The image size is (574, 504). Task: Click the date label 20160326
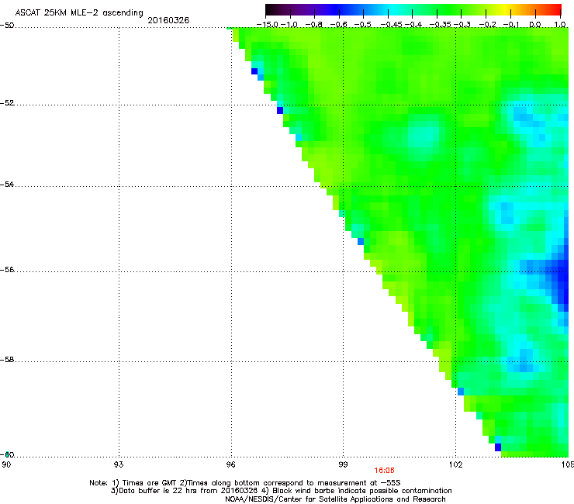[168, 20]
